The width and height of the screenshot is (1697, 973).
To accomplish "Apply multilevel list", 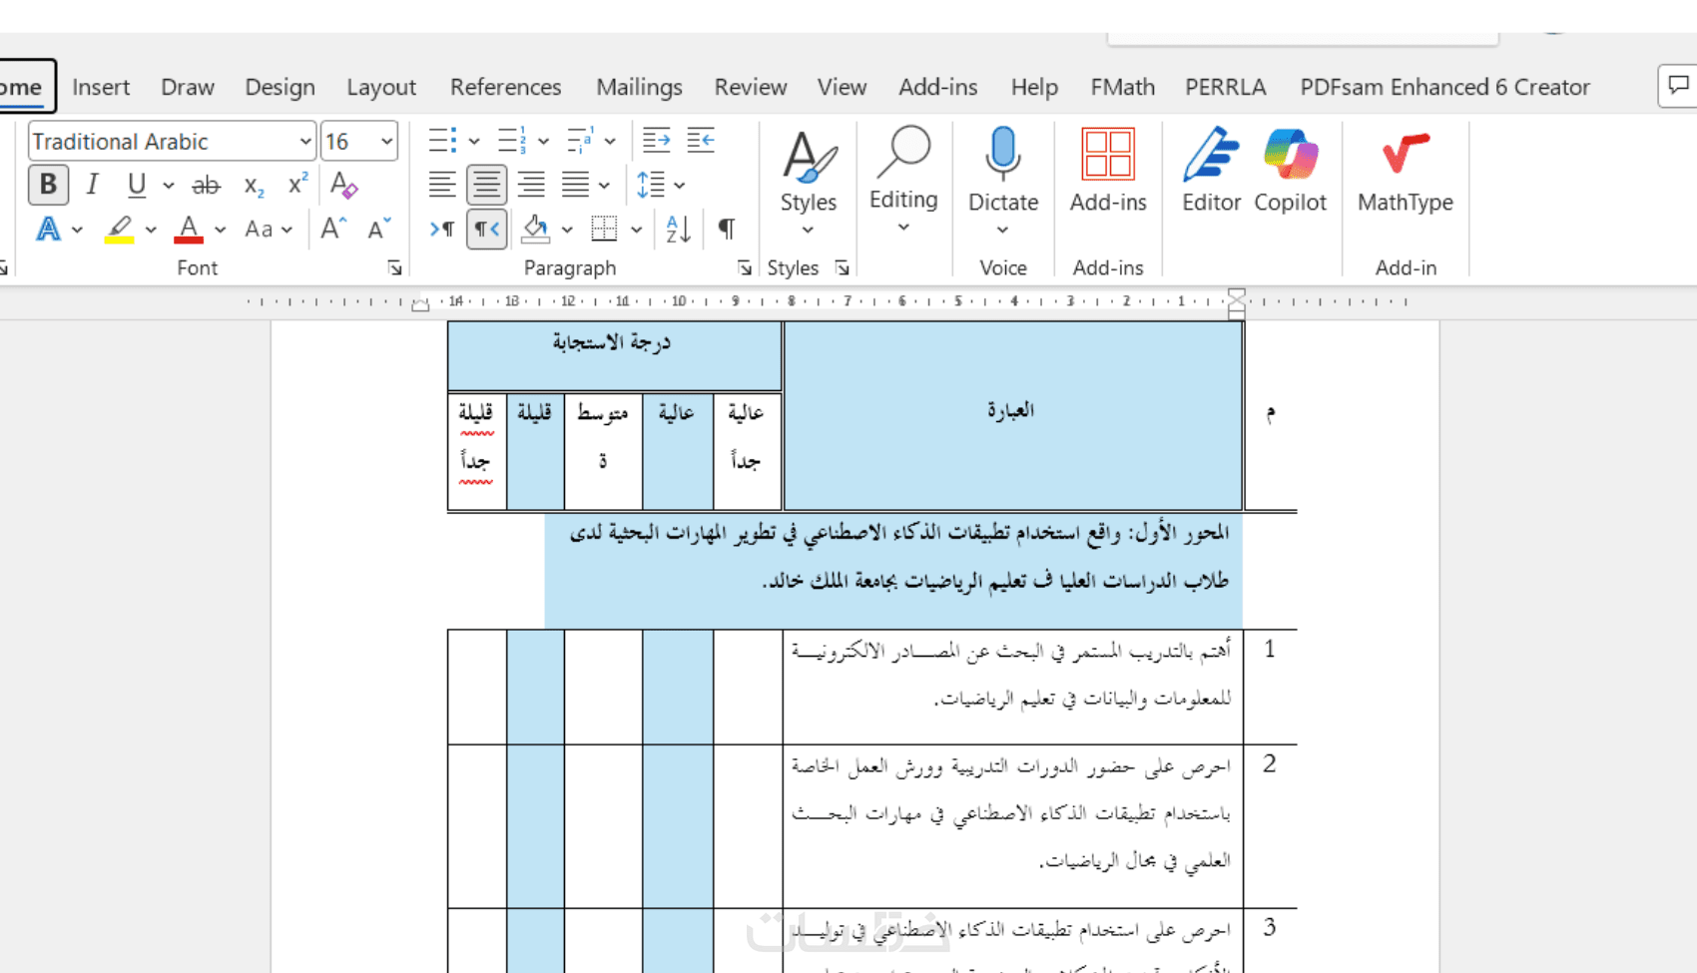I will click(581, 141).
